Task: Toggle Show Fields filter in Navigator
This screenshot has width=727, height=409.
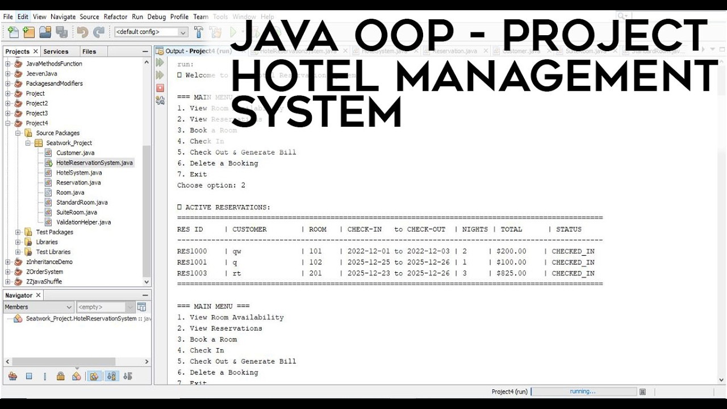Action: [x=29, y=376]
